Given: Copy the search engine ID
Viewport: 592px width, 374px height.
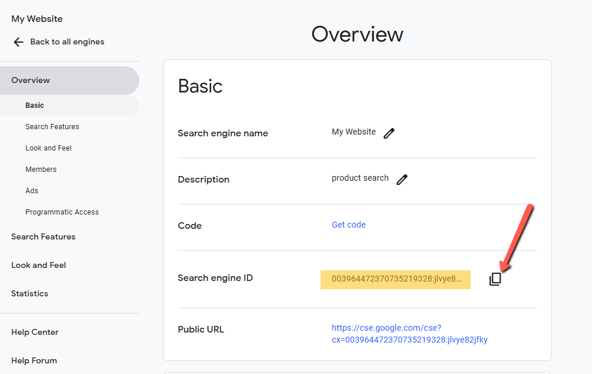Looking at the screenshot, I should (495, 279).
